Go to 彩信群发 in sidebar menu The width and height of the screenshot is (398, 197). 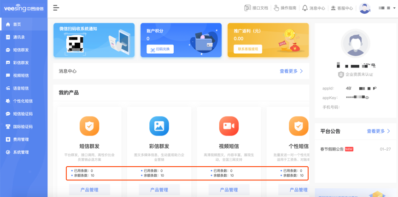(23, 63)
